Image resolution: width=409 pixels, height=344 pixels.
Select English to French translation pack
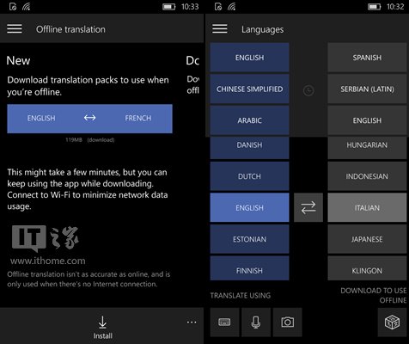click(89, 119)
